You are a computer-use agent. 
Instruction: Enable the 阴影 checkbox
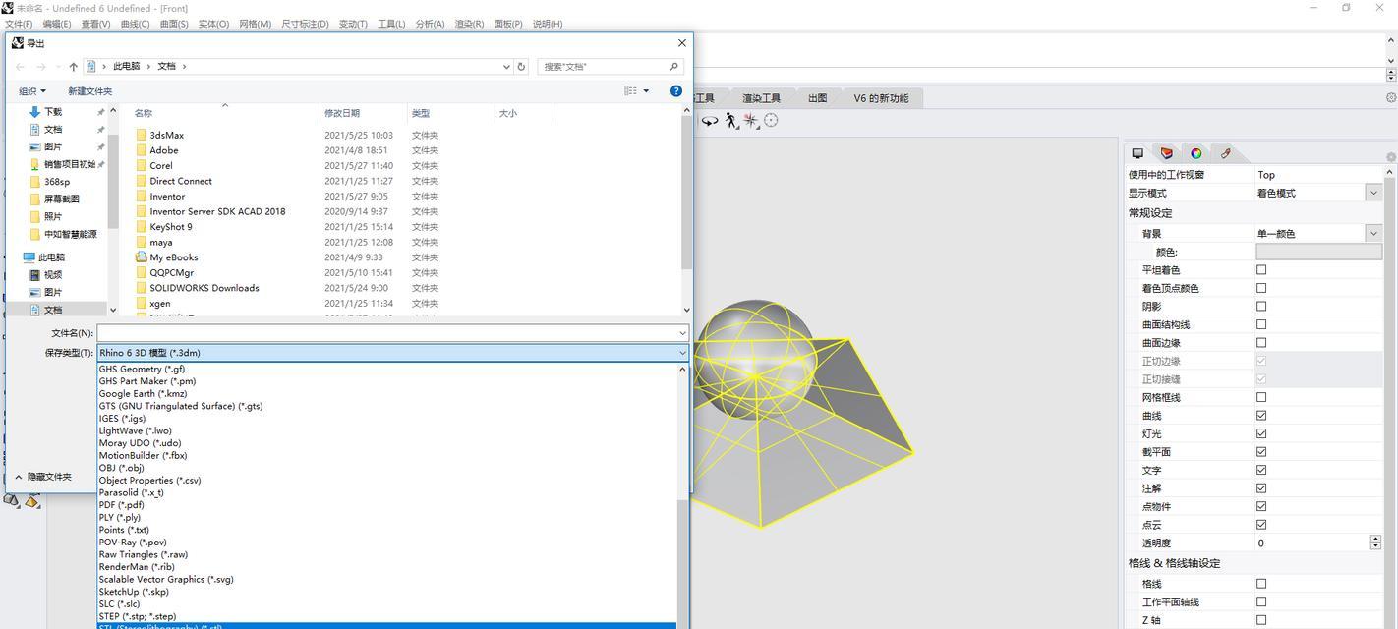[1261, 306]
